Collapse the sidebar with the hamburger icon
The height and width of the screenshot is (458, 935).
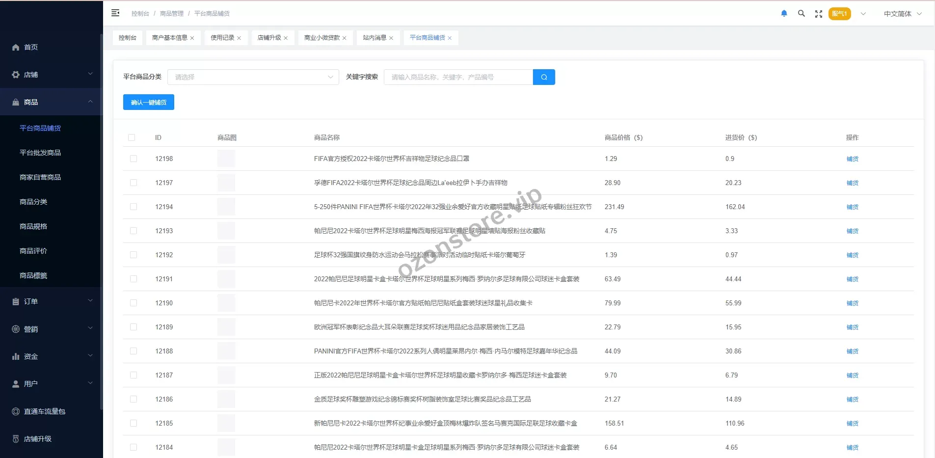click(115, 13)
